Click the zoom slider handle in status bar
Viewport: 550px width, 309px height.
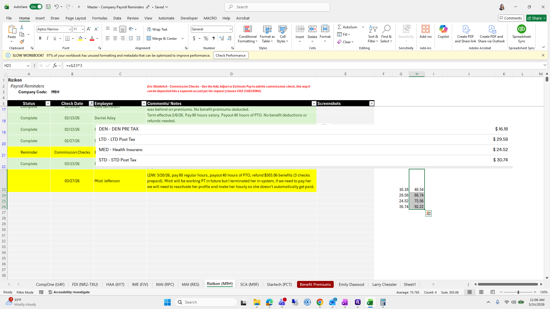point(518,292)
